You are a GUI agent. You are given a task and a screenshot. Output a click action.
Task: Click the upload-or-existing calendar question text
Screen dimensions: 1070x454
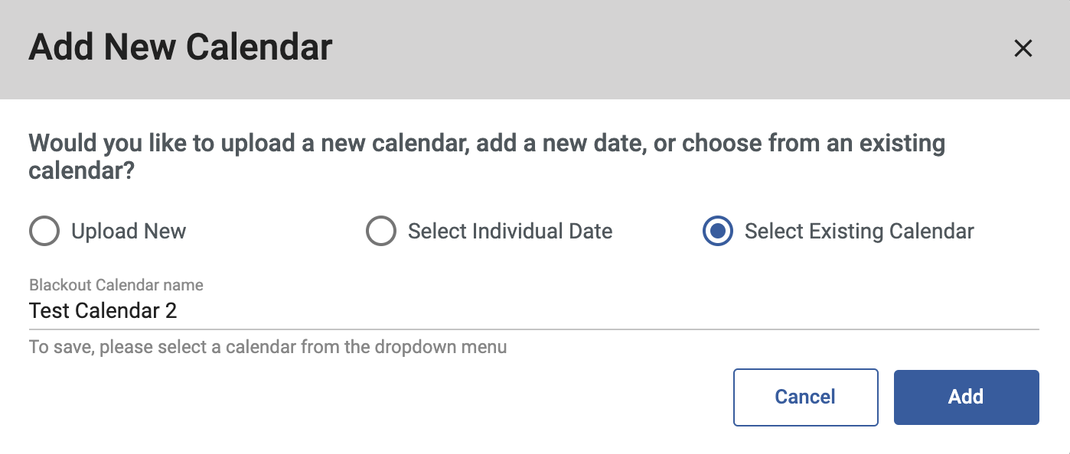tap(487, 144)
